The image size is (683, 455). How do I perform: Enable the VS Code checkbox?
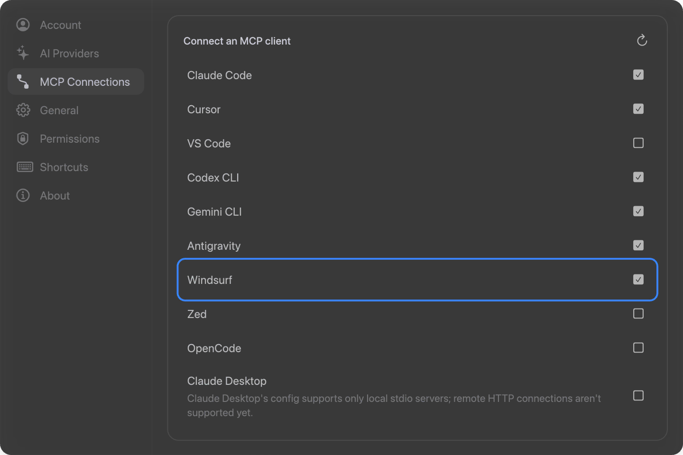click(638, 143)
